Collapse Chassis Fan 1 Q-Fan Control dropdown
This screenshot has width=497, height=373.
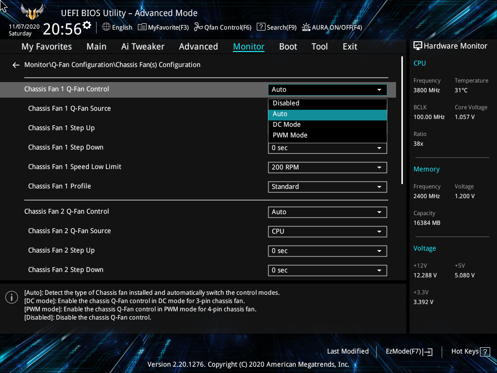(328, 90)
